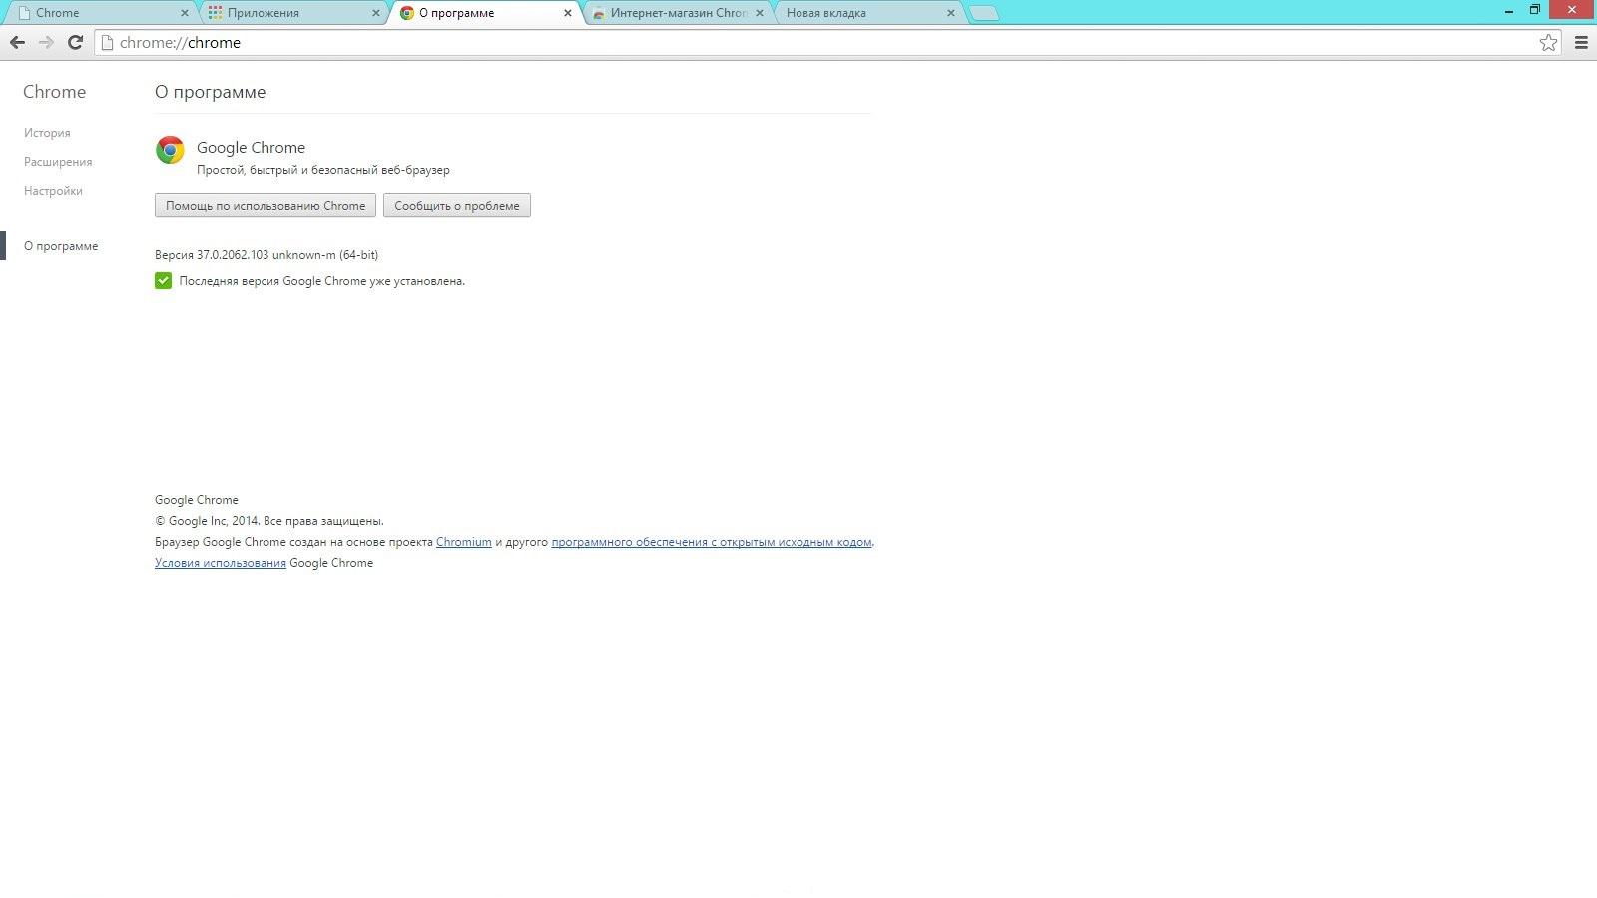Open the open-source software link
The height and width of the screenshot is (898, 1597).
tap(712, 542)
